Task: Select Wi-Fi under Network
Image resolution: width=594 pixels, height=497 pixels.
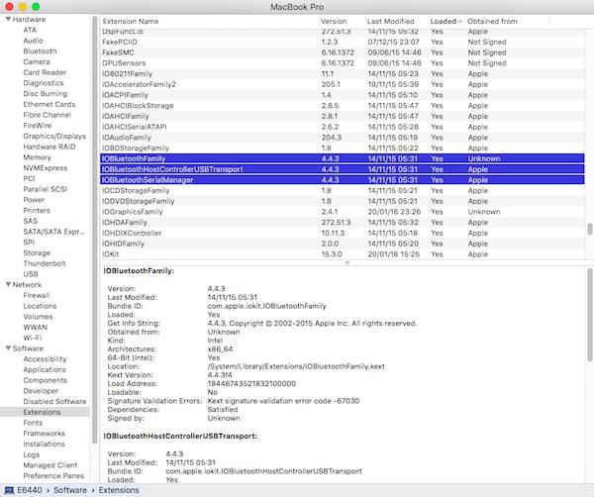Action: [33, 338]
